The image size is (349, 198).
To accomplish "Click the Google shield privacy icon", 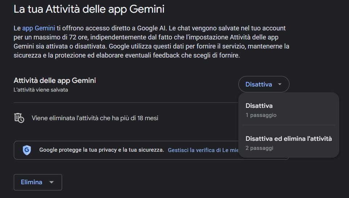I will 27,150.
